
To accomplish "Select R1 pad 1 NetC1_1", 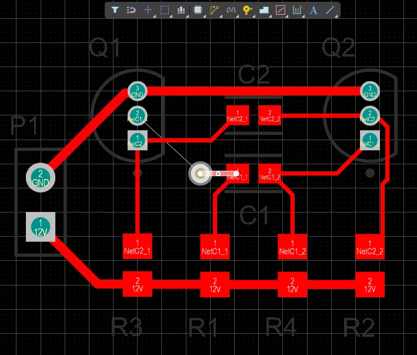I will click(x=215, y=247).
